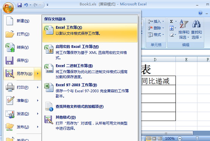Open Customize Quick Access Toolbar dropdown

coord(47,5)
